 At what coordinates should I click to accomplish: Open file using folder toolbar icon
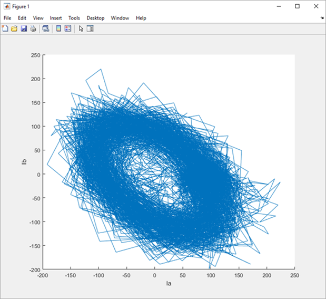pos(14,28)
